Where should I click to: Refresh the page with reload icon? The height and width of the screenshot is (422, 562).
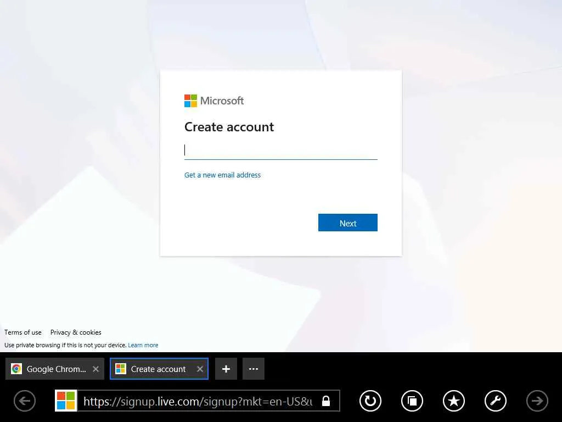pos(370,401)
